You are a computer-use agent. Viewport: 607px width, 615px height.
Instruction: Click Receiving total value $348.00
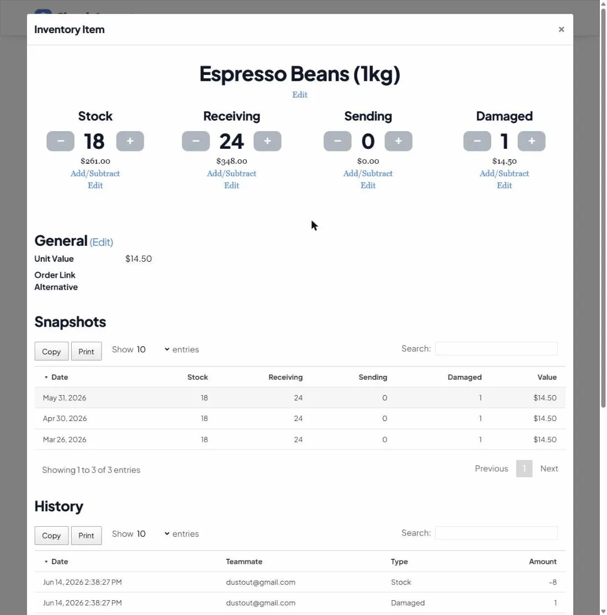(x=232, y=161)
